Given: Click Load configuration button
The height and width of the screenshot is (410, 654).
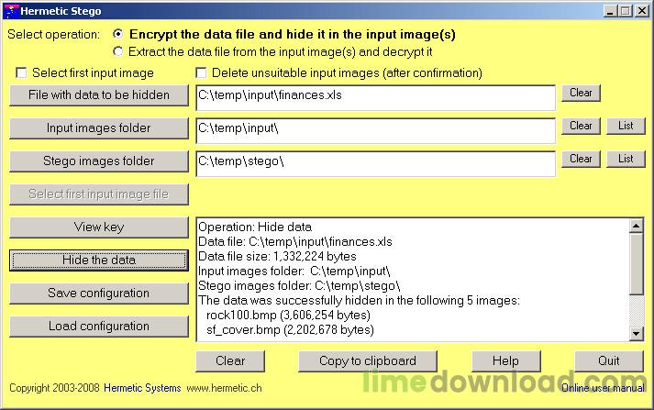Looking at the screenshot, I should pyautogui.click(x=99, y=327).
